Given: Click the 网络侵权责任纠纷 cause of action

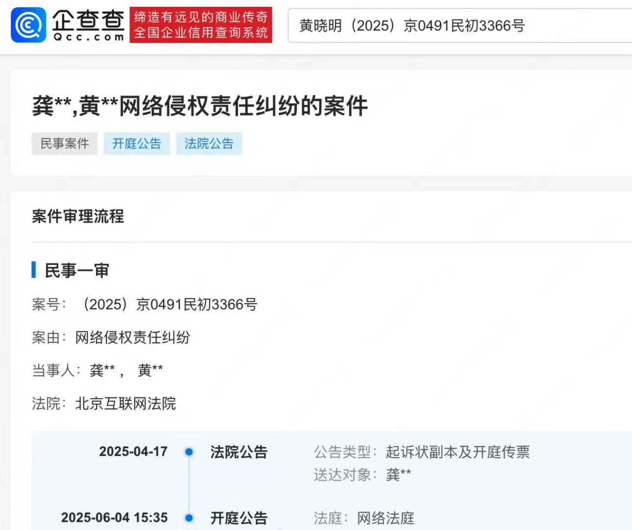Looking at the screenshot, I should tap(133, 337).
